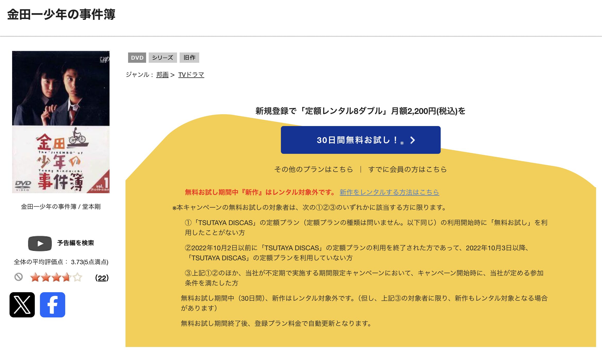Click the 邦画 genre link
This screenshot has height=356, width=602.
click(162, 75)
